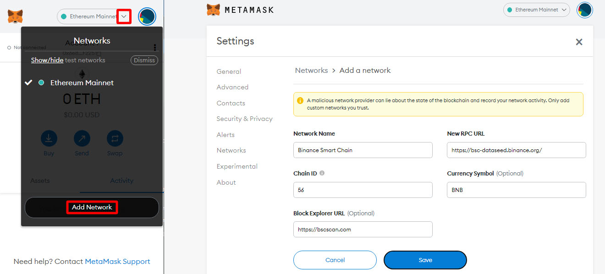Click the Buy icon button
The width and height of the screenshot is (605, 274).
[49, 138]
